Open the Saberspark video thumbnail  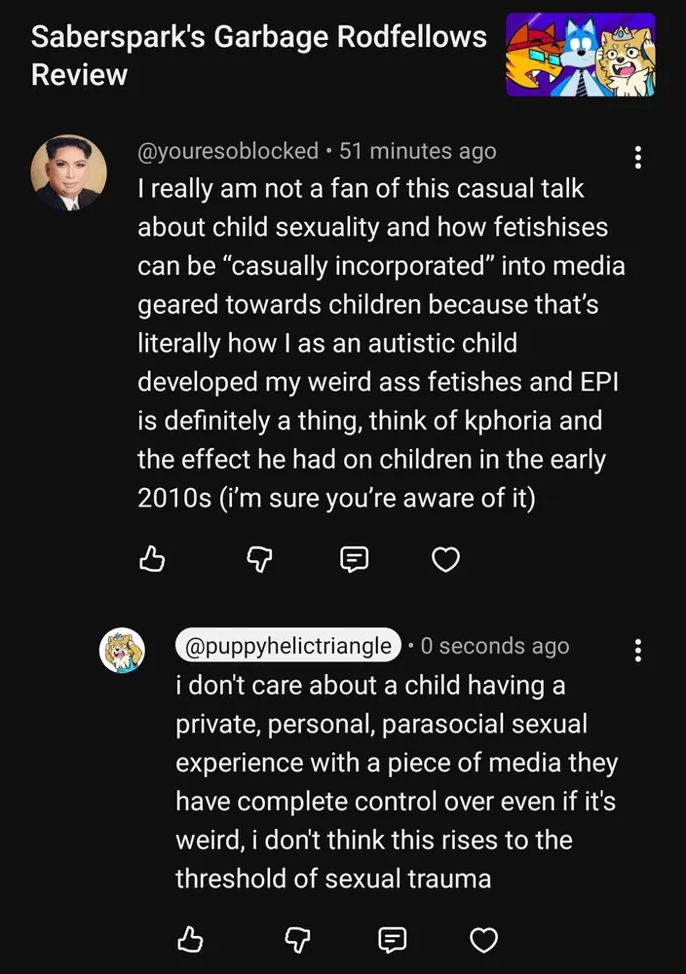580,56
